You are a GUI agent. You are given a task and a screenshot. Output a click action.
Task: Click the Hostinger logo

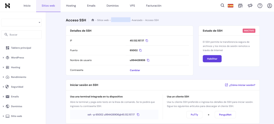point(7,6)
